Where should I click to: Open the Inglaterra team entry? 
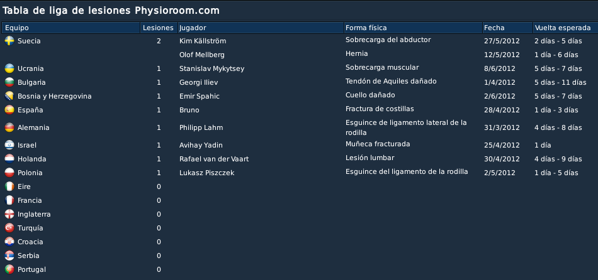34,214
